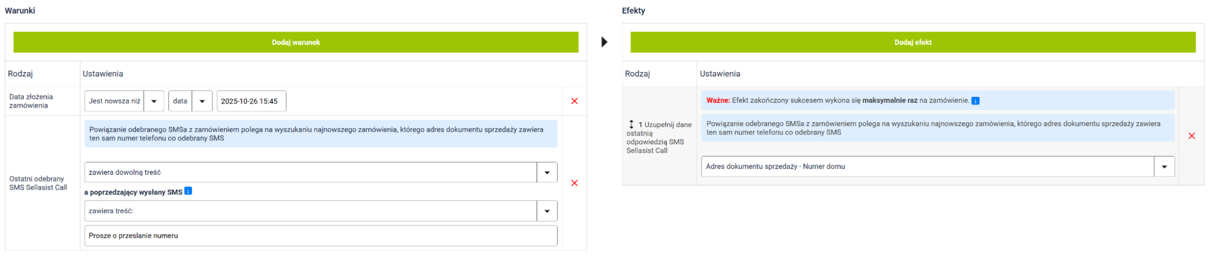Click the black arrow between Warunki and Efekty

click(x=604, y=42)
